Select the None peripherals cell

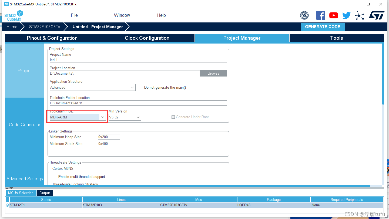pos(347,205)
